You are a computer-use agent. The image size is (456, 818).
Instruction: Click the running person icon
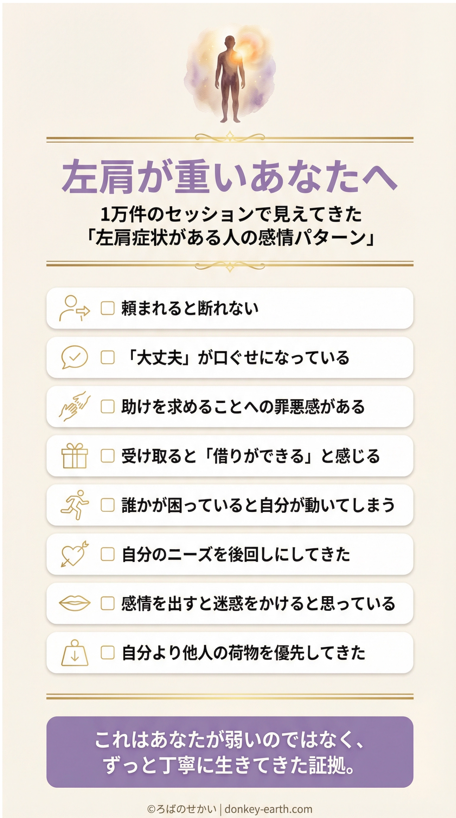click(75, 505)
